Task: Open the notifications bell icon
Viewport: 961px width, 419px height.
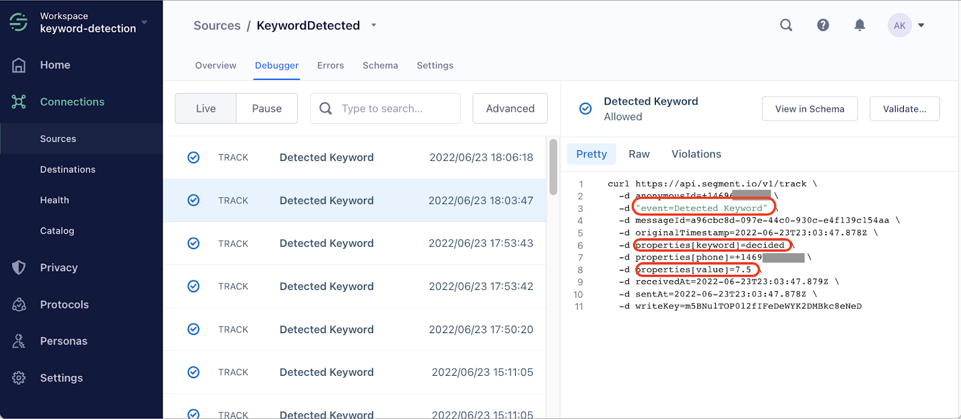Action: [x=859, y=25]
